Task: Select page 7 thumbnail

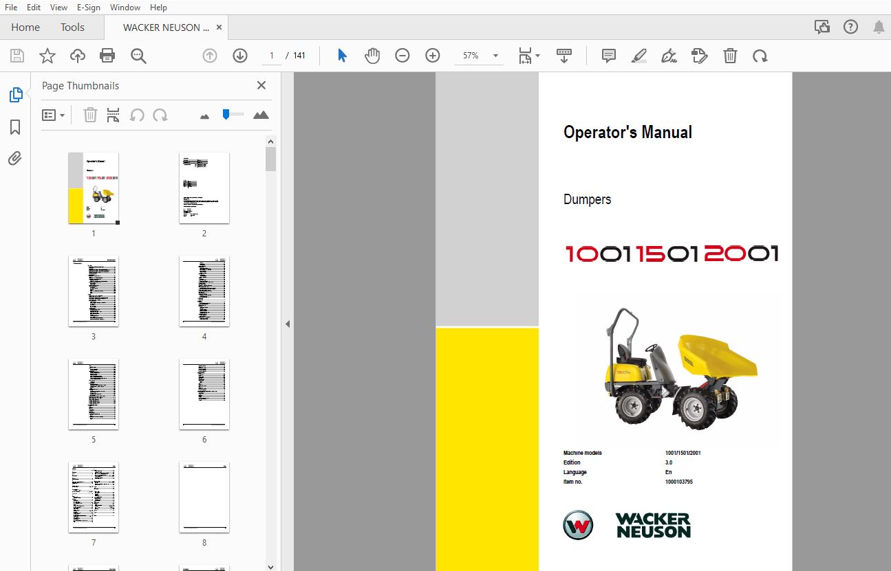Action: tap(94, 497)
